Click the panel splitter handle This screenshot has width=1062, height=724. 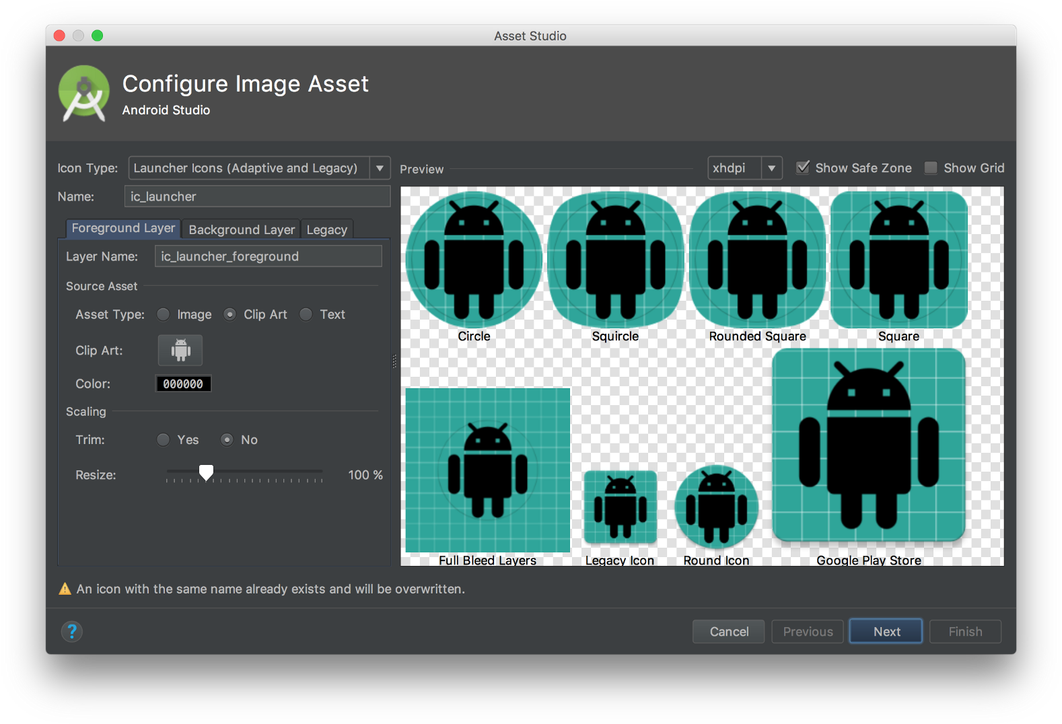pos(394,362)
